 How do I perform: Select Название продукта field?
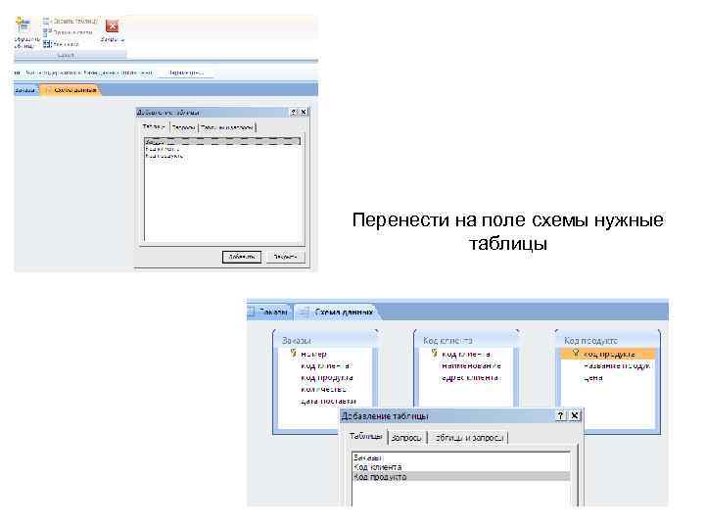[617, 366]
